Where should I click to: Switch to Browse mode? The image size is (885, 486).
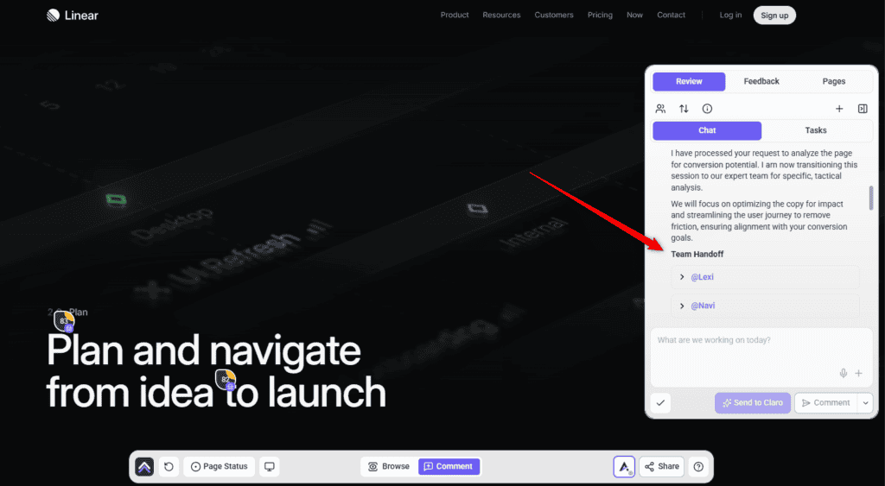tap(389, 466)
